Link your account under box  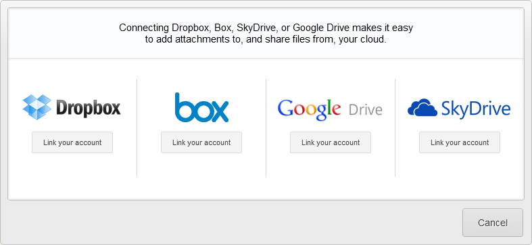pos(201,142)
